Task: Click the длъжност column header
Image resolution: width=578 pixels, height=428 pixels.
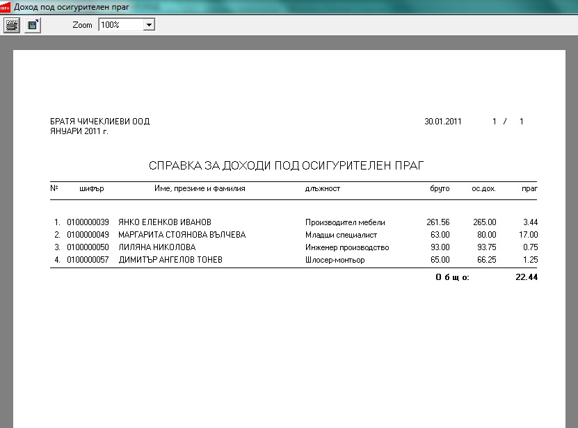Action: [323, 188]
